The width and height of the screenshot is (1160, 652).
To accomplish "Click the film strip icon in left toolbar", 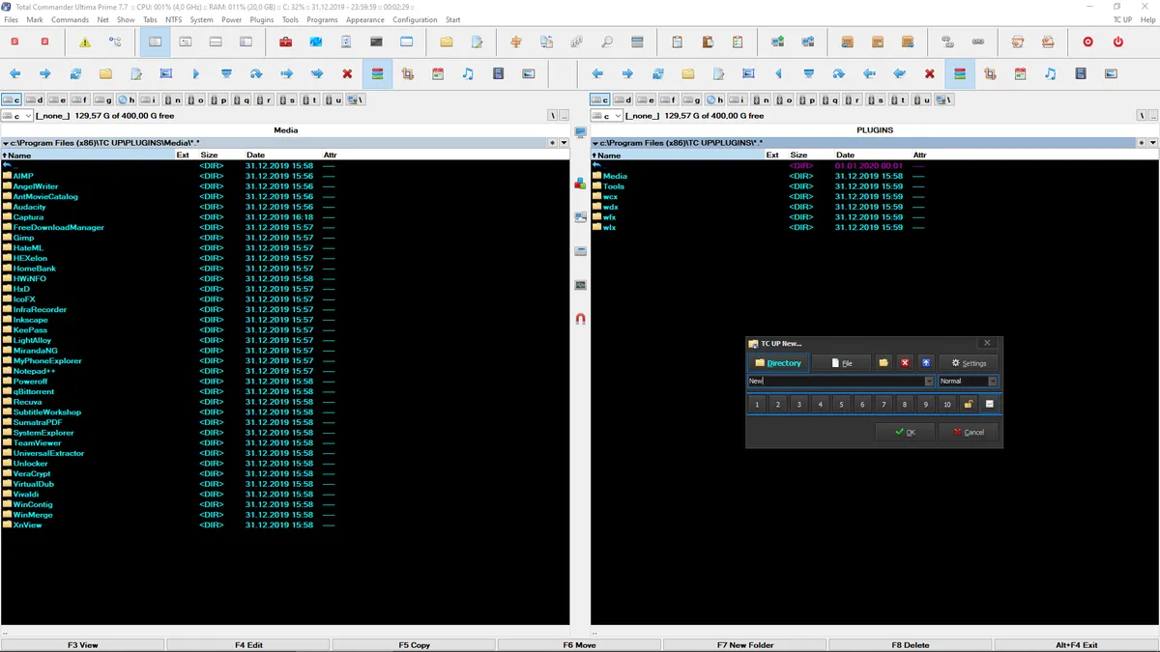I will tap(498, 73).
